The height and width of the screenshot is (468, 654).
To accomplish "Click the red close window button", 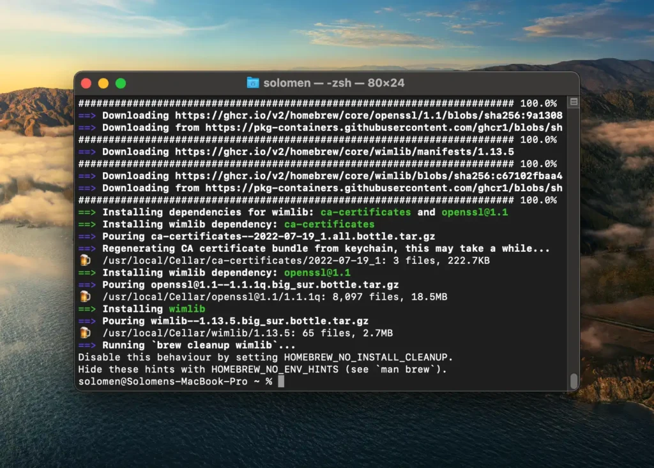I will 86,84.
